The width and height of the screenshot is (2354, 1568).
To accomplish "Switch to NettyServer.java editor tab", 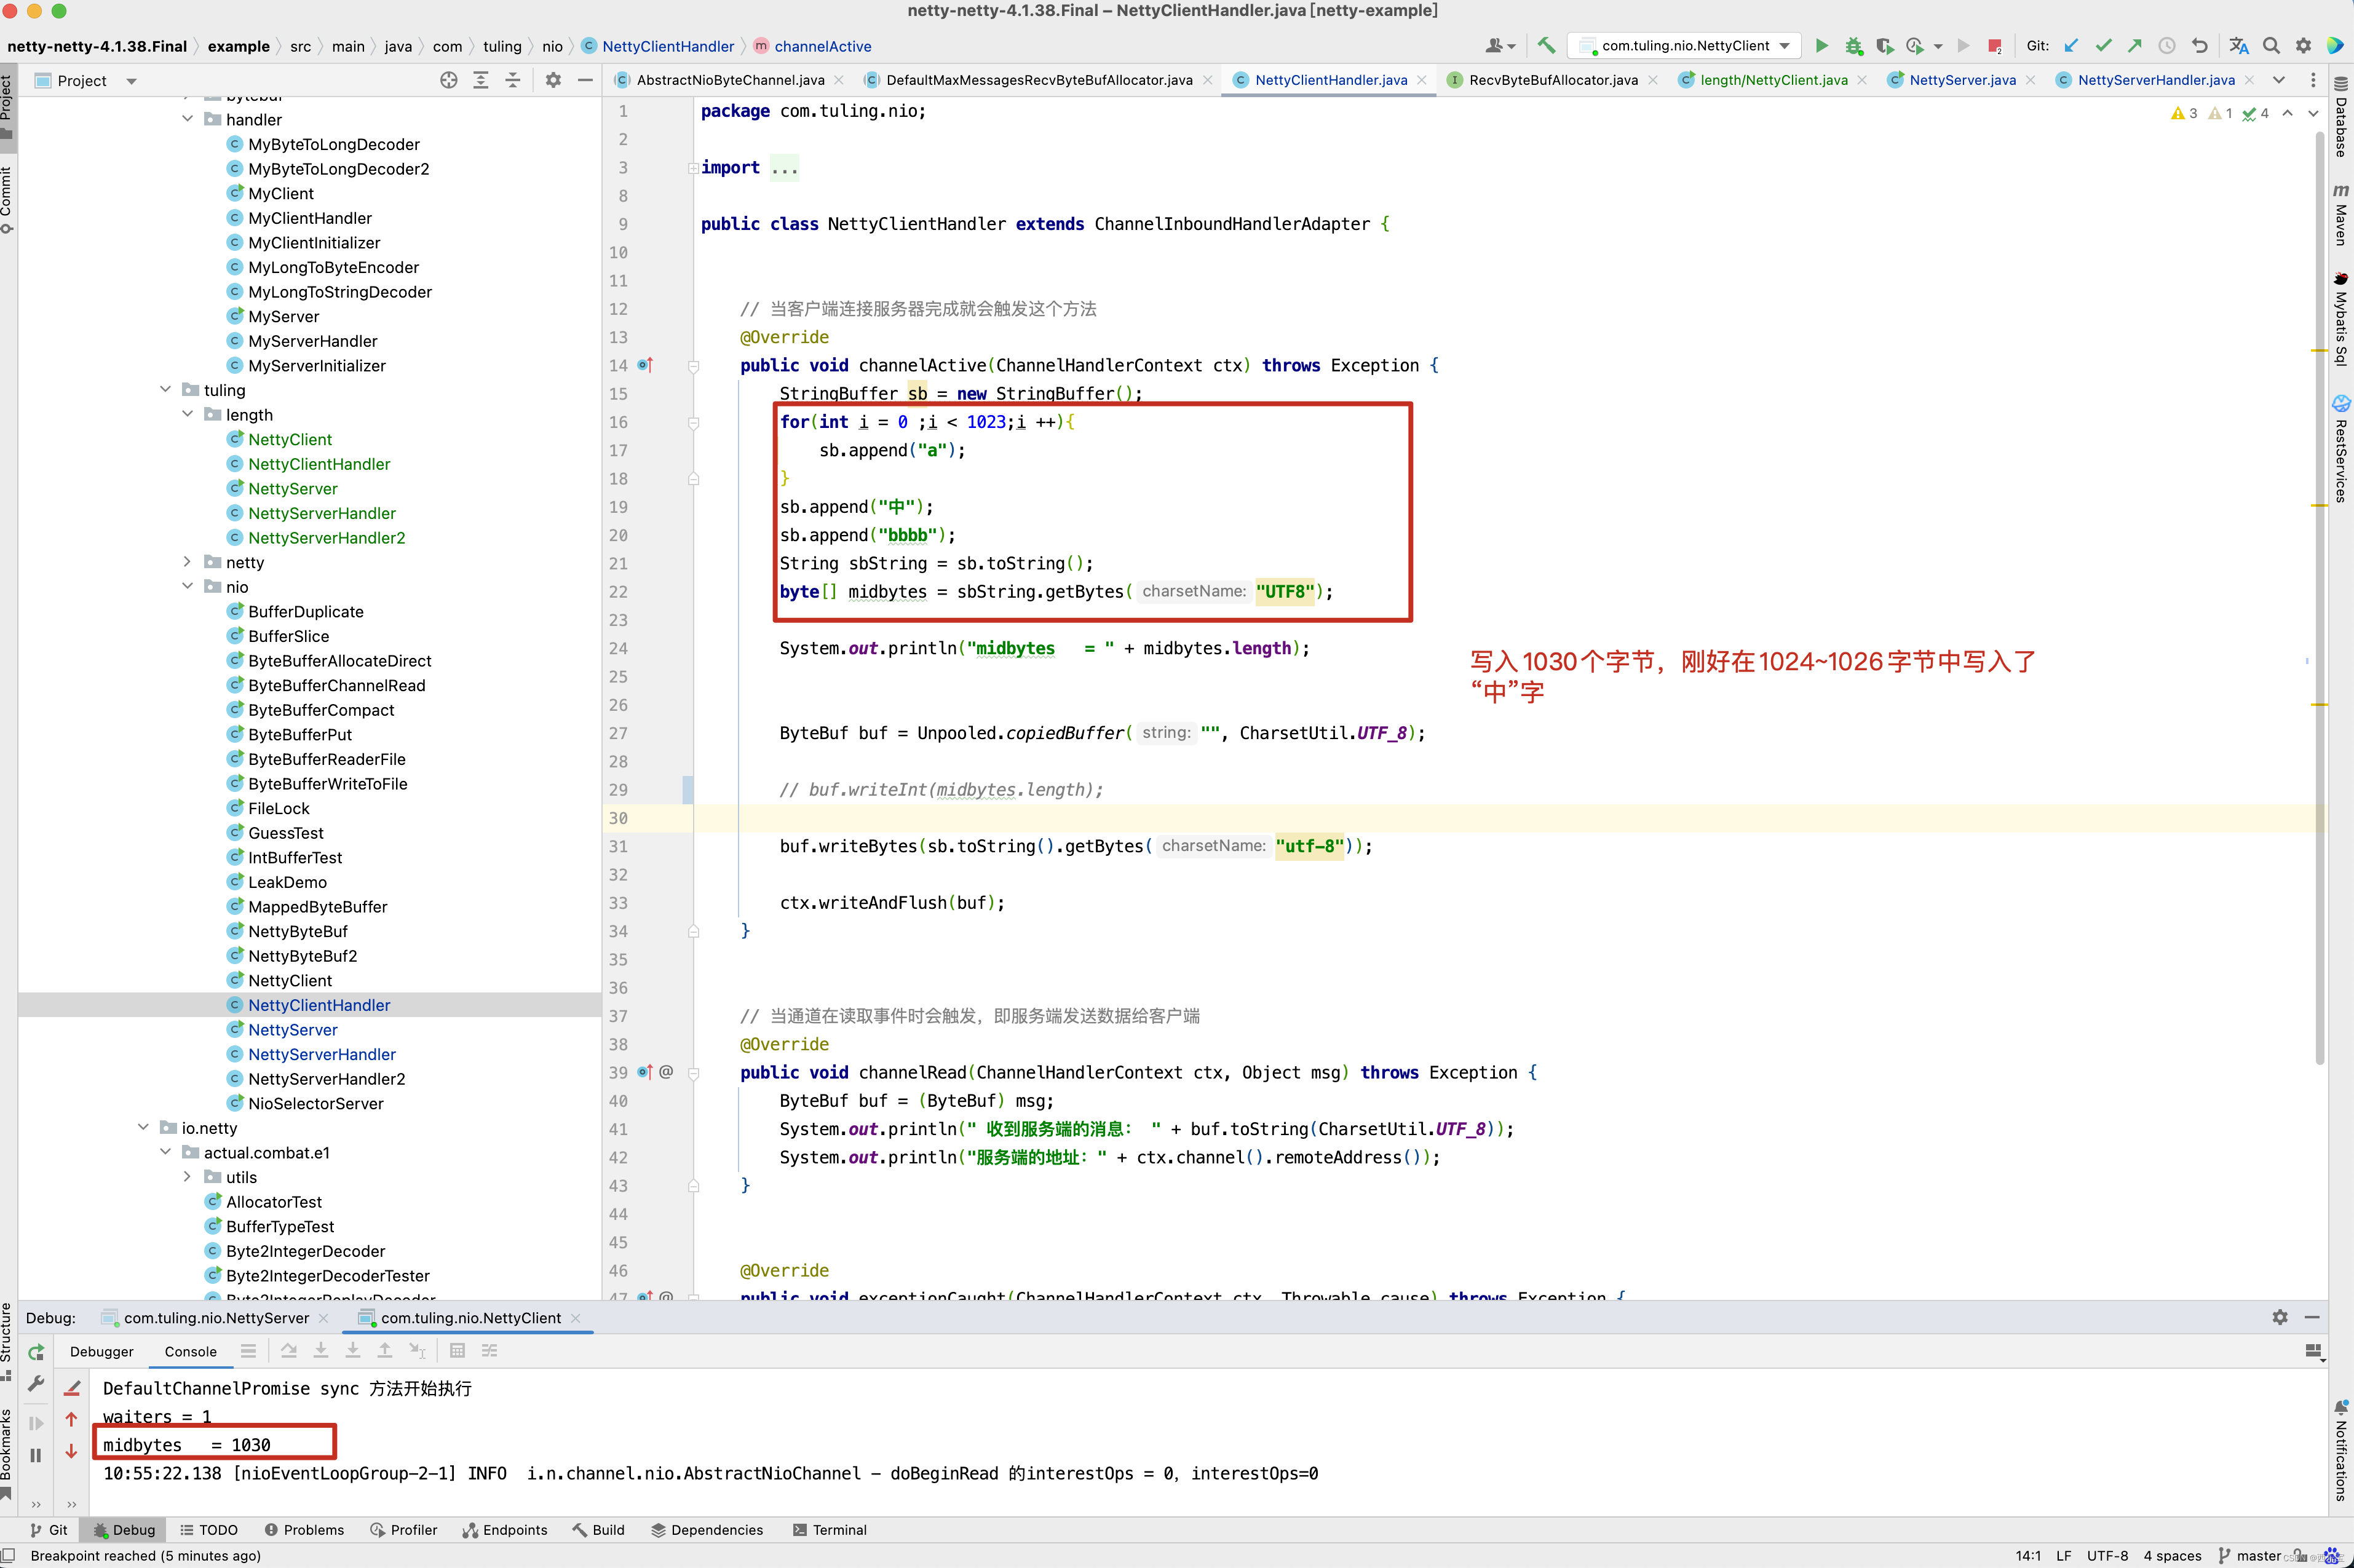I will pyautogui.click(x=1961, y=80).
